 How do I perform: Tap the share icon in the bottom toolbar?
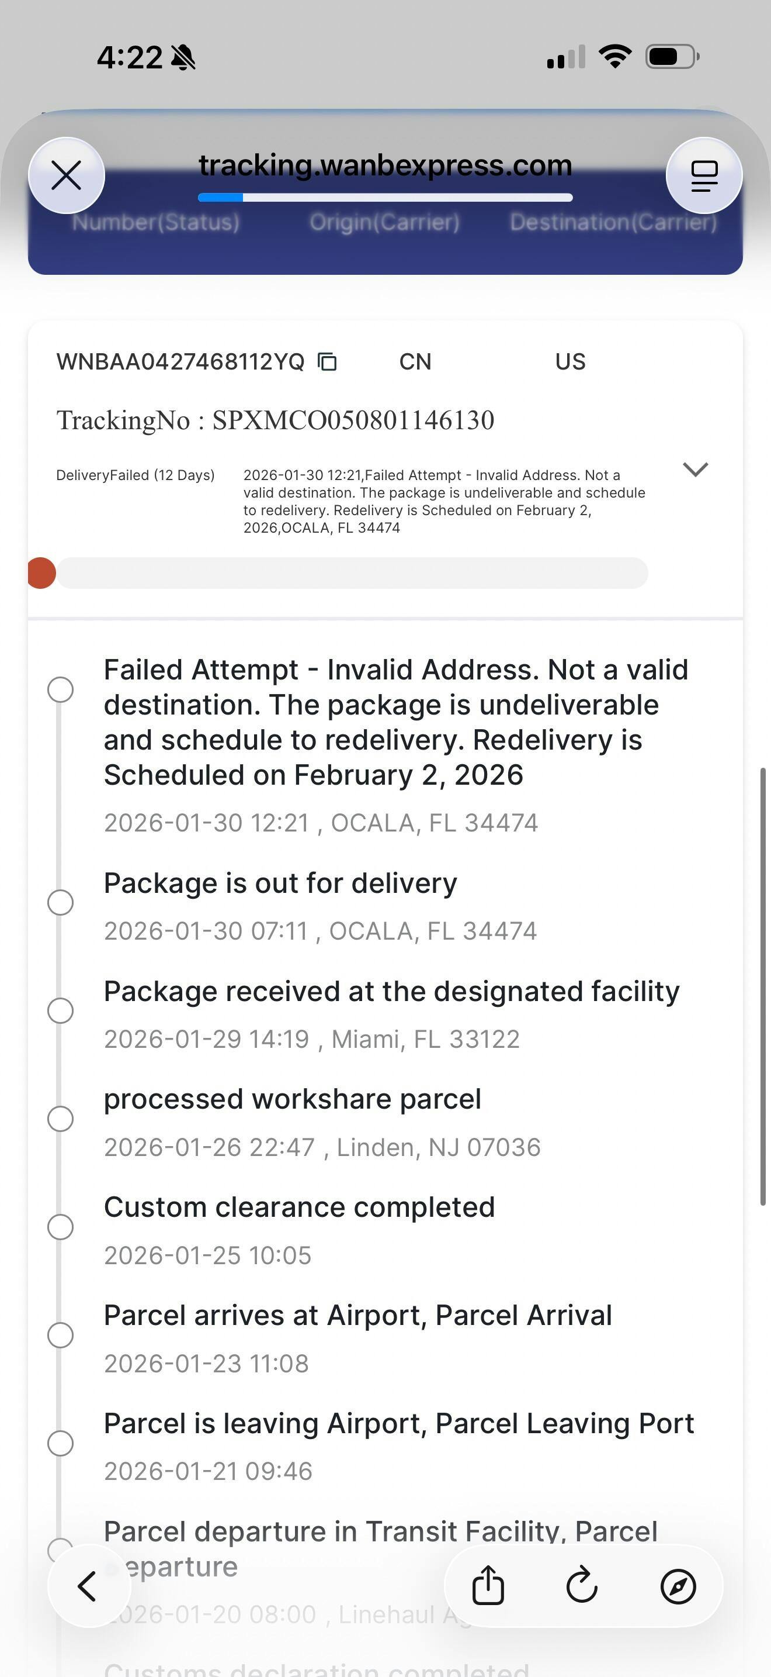click(x=488, y=1585)
